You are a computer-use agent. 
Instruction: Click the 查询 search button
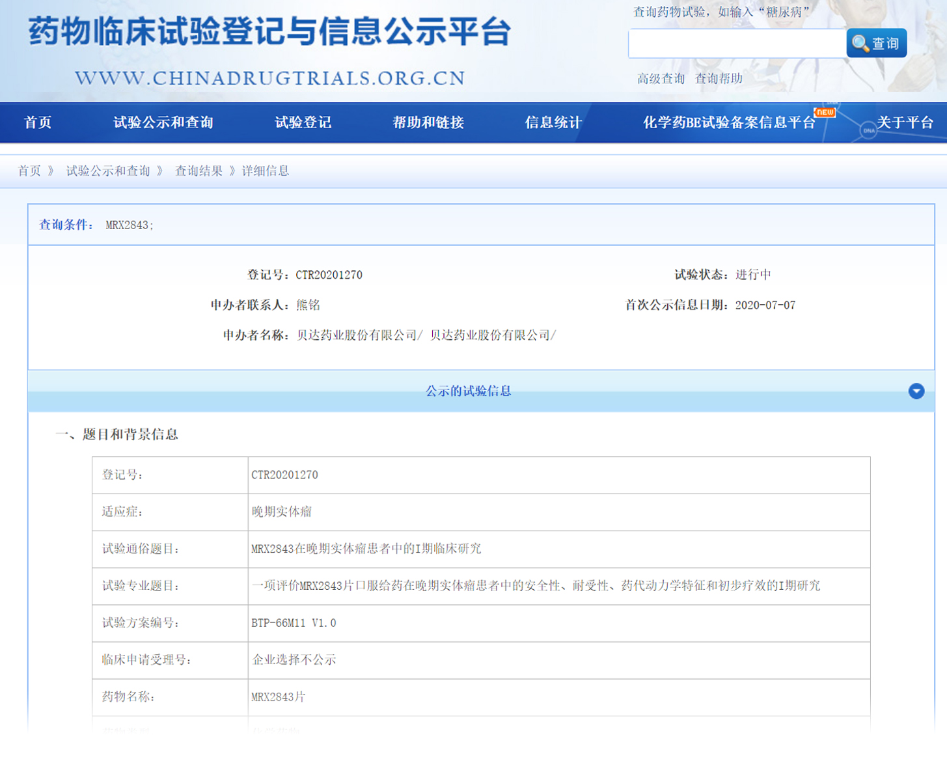pyautogui.click(x=876, y=43)
